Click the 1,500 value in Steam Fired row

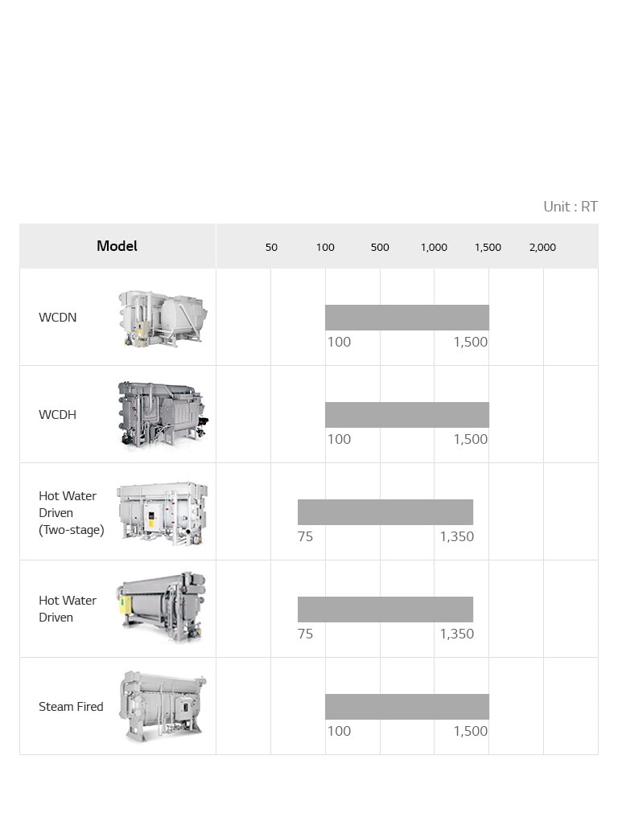(470, 732)
